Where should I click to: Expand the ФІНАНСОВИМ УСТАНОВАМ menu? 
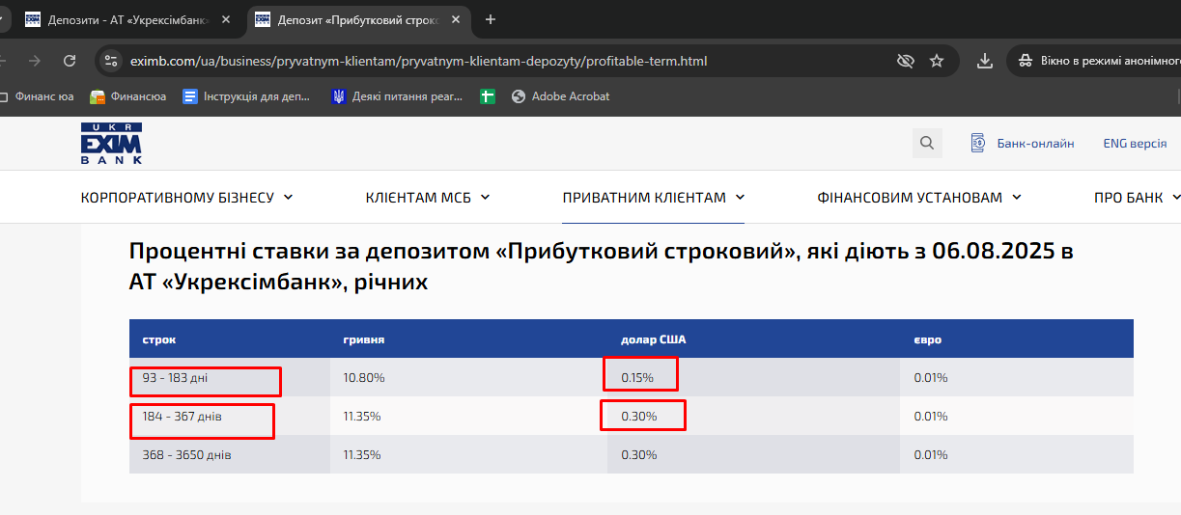919,197
